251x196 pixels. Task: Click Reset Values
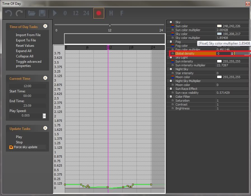click(x=25, y=45)
